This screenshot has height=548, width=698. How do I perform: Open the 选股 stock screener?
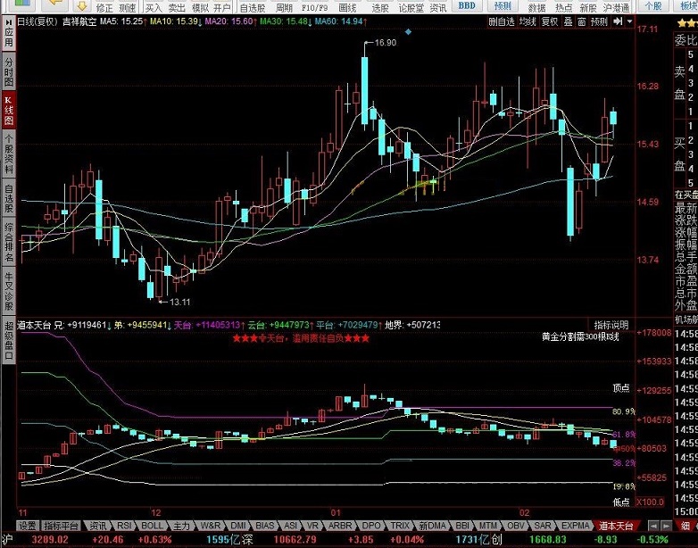(379, 7)
